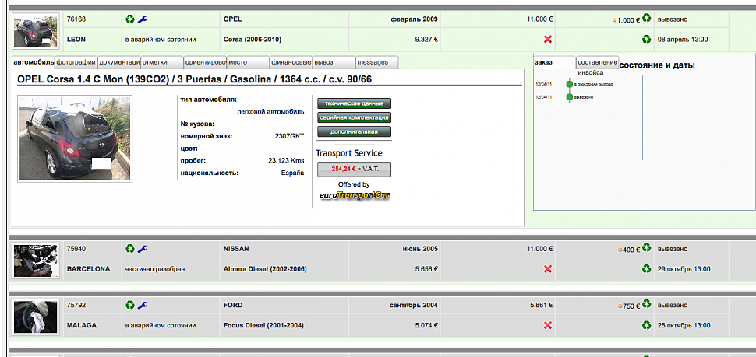The width and height of the screenshot is (756, 357).
Task: Click the Almera Diesel (2002-2006) model text
Action: point(265,269)
